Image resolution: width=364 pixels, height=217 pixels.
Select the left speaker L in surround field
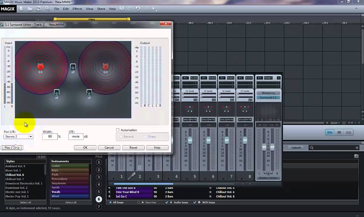(x=40, y=67)
